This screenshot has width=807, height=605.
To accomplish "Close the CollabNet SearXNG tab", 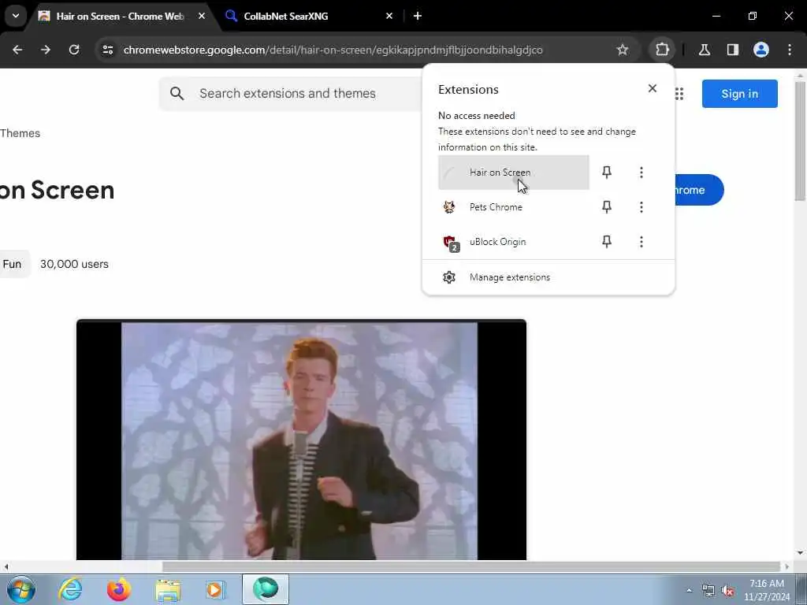I will [x=389, y=16].
